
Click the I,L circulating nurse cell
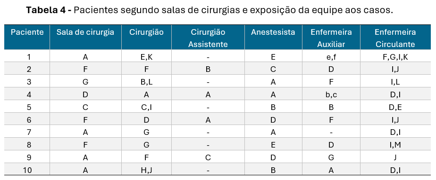(395, 81)
